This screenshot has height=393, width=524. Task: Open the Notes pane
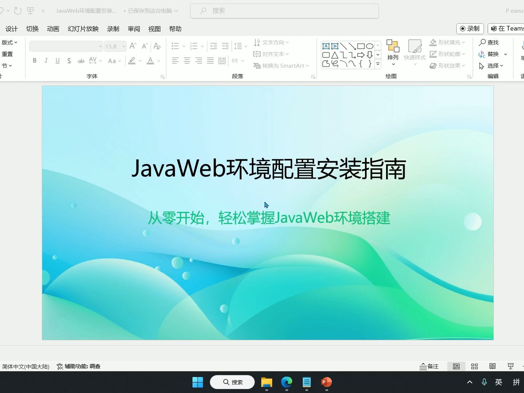coord(429,366)
